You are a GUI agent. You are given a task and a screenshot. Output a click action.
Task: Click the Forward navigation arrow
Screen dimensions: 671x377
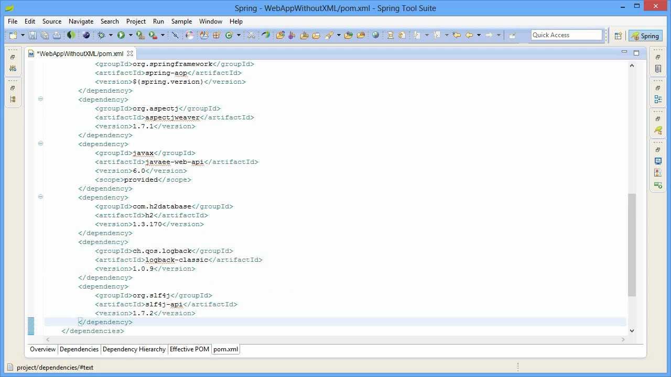tap(489, 35)
